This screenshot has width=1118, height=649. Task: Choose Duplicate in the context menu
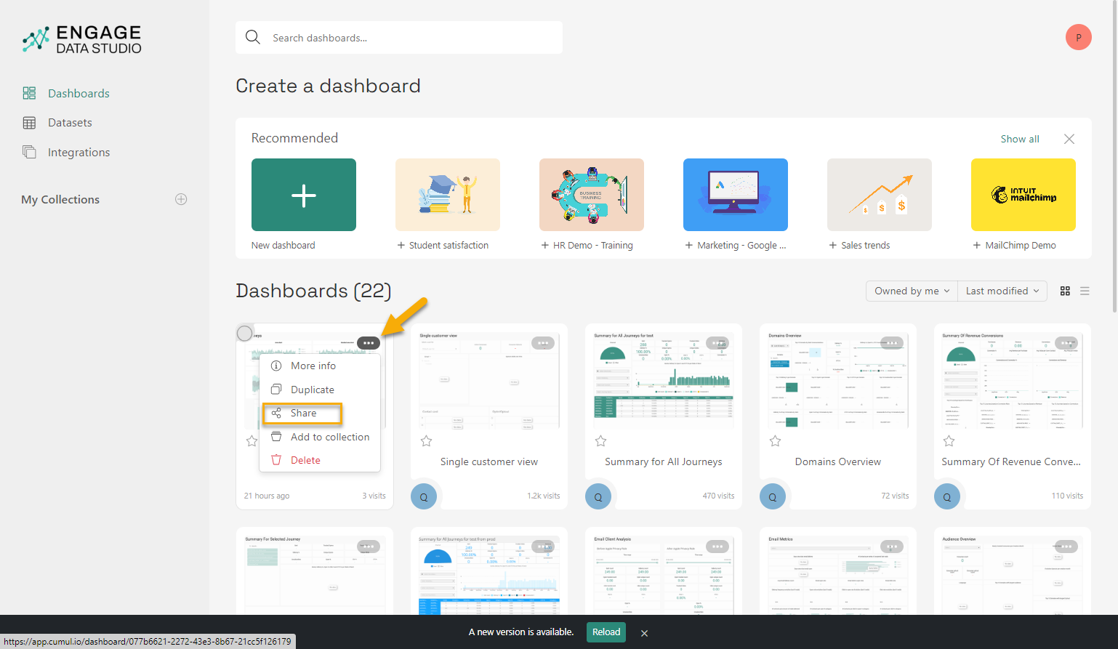[x=312, y=390]
